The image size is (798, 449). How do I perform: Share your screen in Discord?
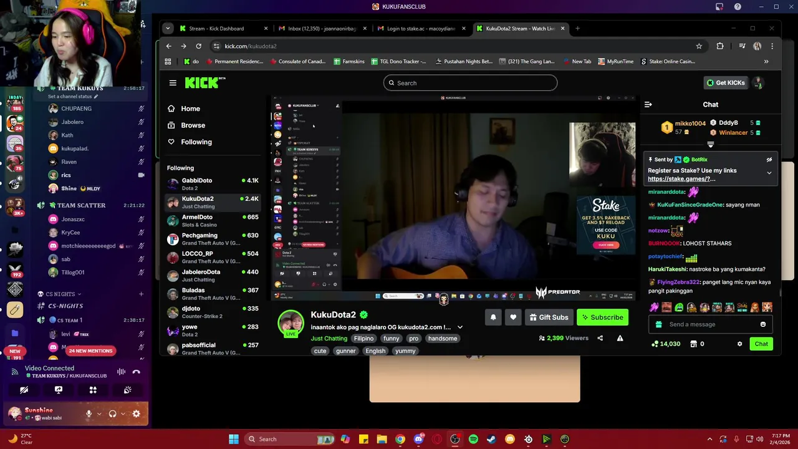(x=59, y=390)
